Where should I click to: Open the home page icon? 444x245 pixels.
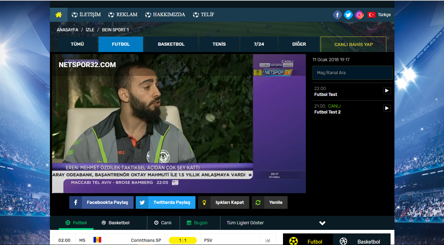pyautogui.click(x=59, y=14)
